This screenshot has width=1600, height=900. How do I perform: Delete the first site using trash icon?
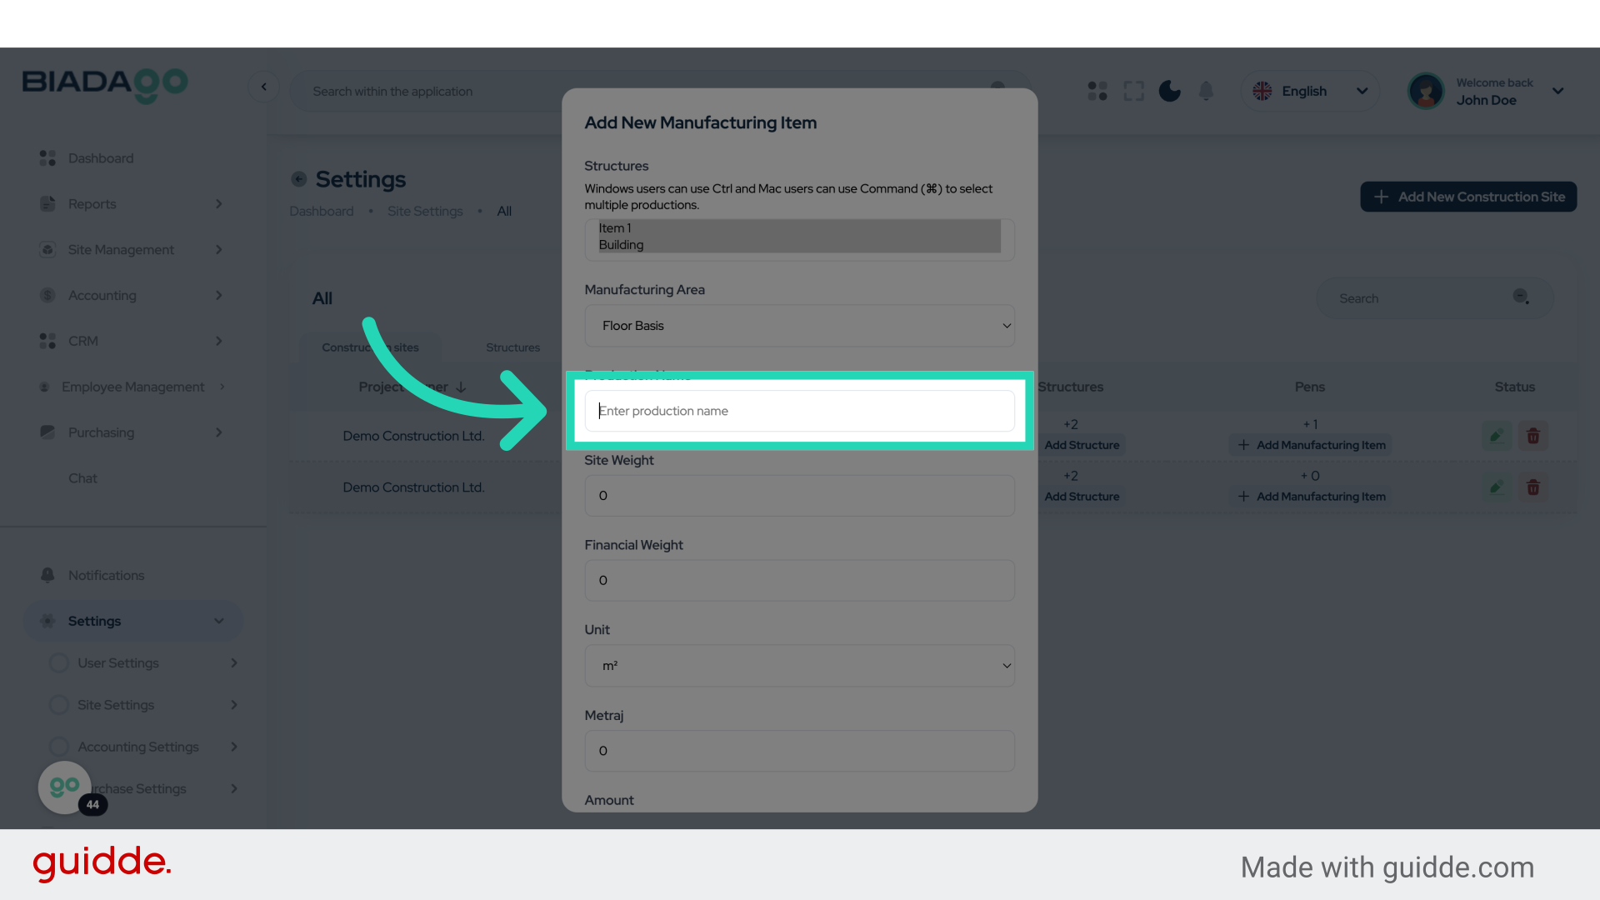1533,435
